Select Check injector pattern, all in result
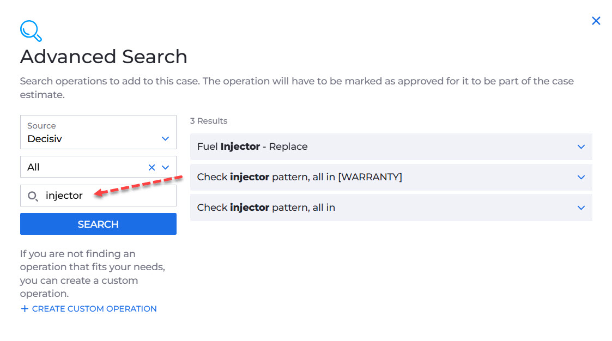 (391, 208)
